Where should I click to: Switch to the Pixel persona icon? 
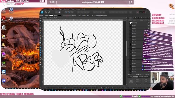coord(46,12)
